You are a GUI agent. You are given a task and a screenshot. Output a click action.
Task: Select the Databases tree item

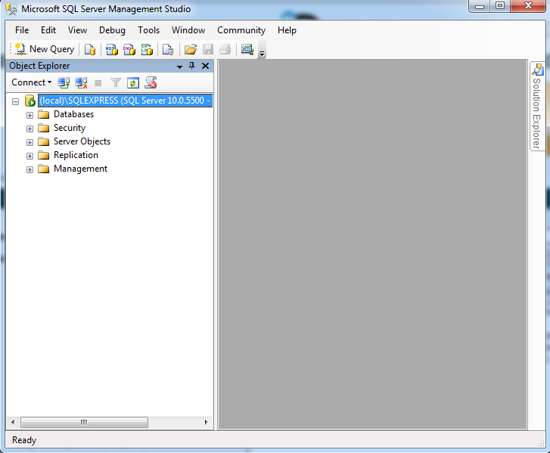[73, 114]
